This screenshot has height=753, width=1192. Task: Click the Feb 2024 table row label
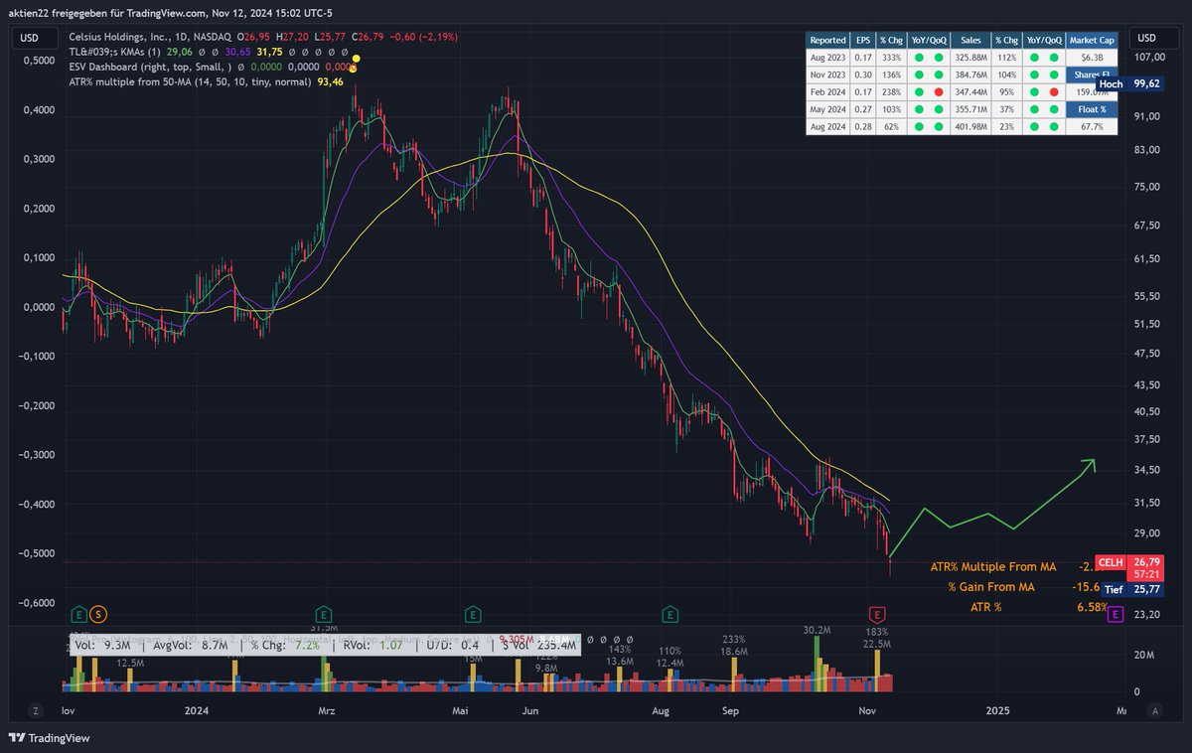click(827, 91)
